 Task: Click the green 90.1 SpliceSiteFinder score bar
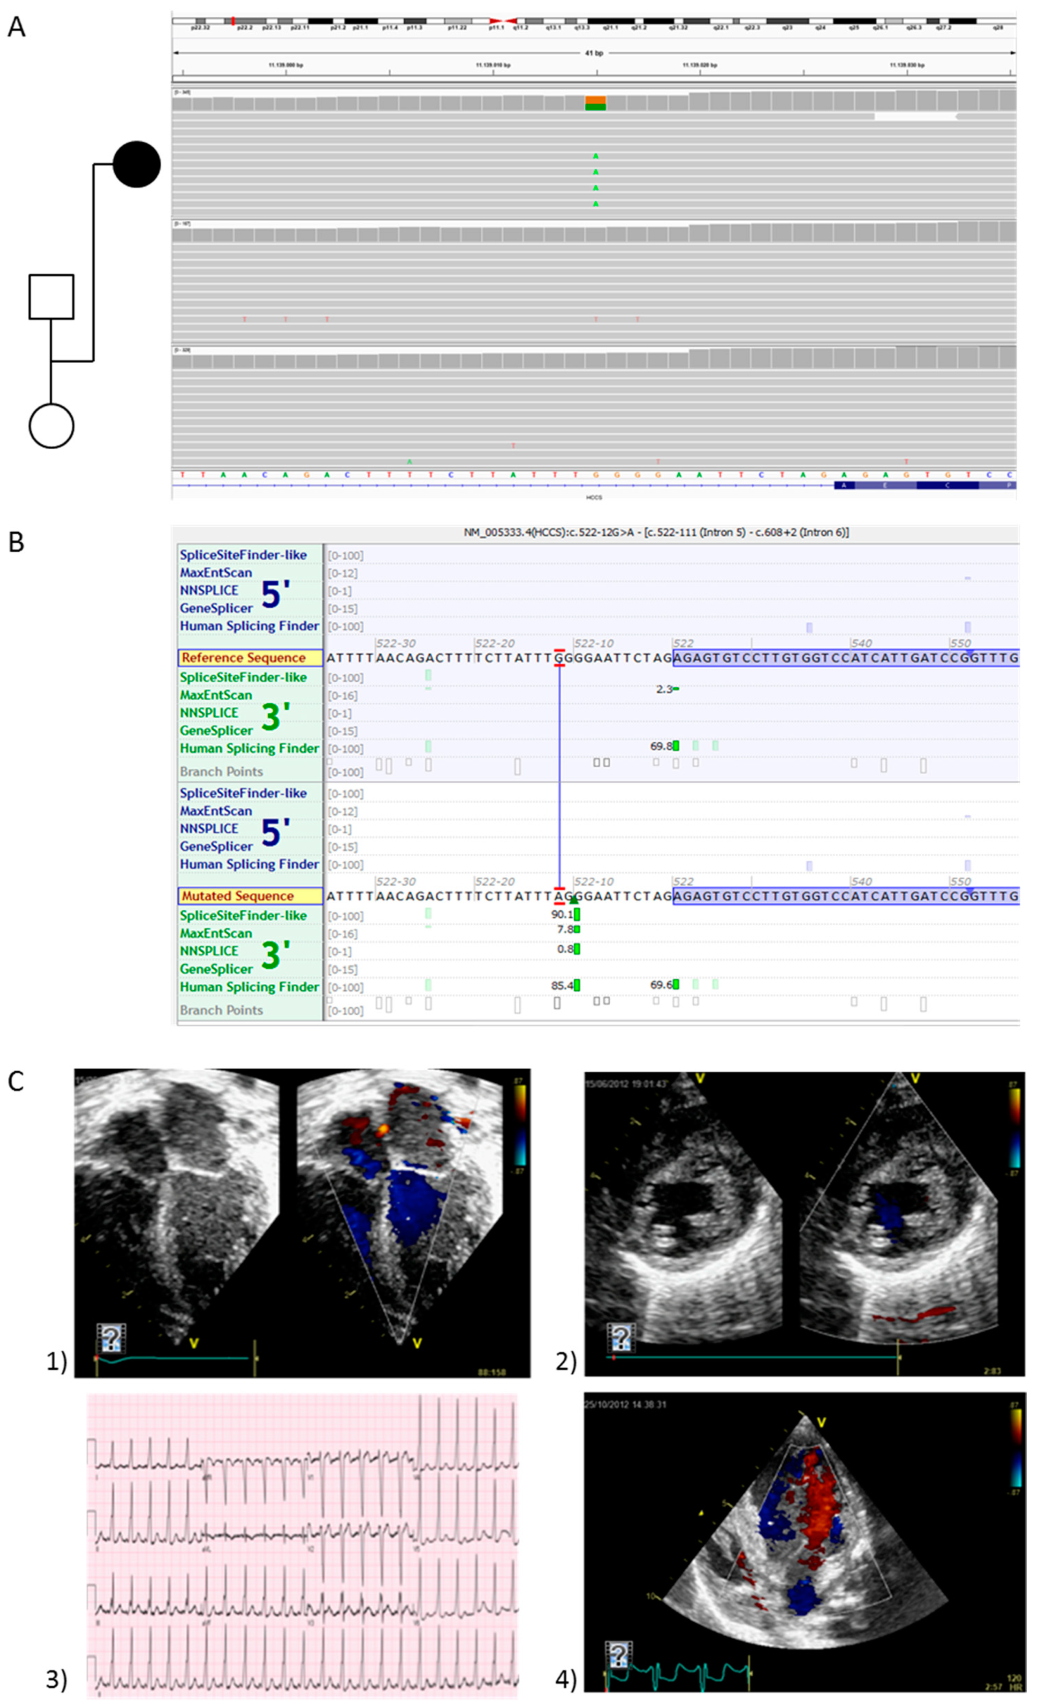click(577, 915)
